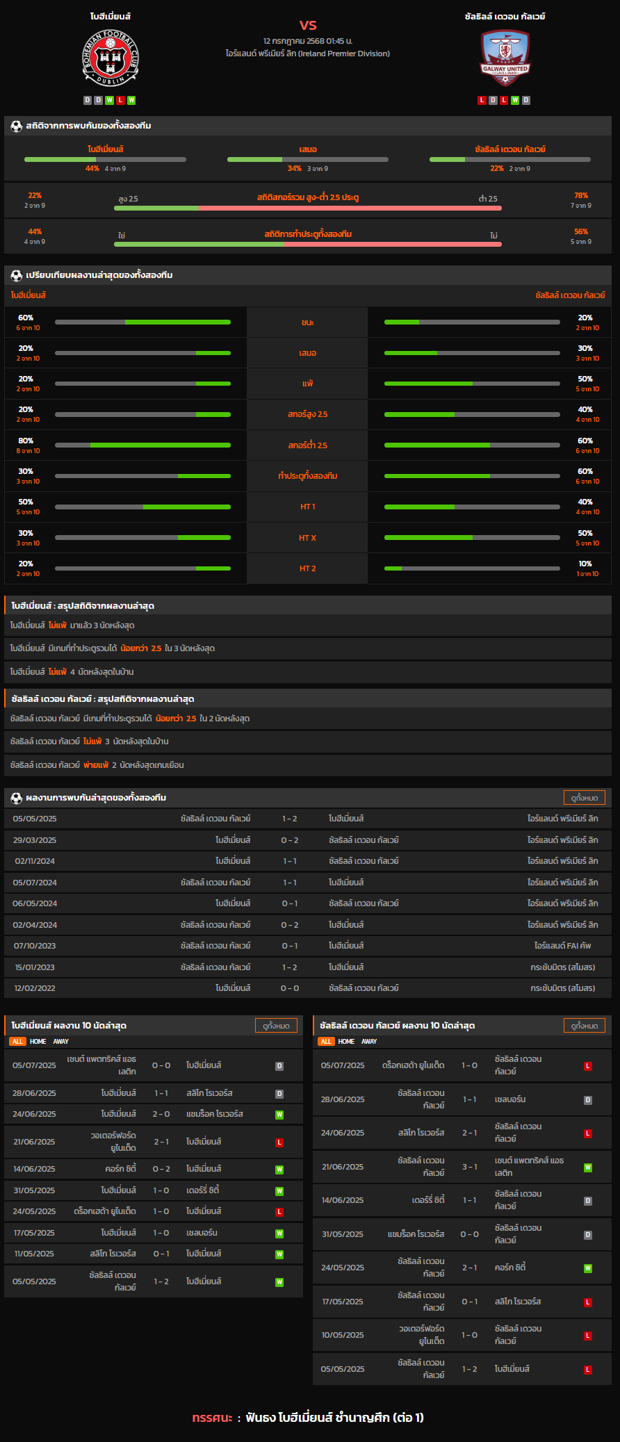This screenshot has width=620, height=1442.
Task: Click soccer ball icon beside เปรียบเทียบผลงานล่าสุดของทั้งสองทีม
Action: 17,275
